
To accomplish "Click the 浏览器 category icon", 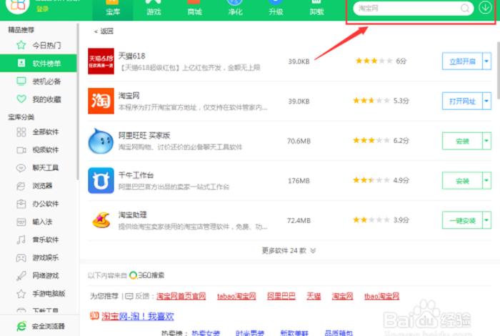I will (x=21, y=186).
